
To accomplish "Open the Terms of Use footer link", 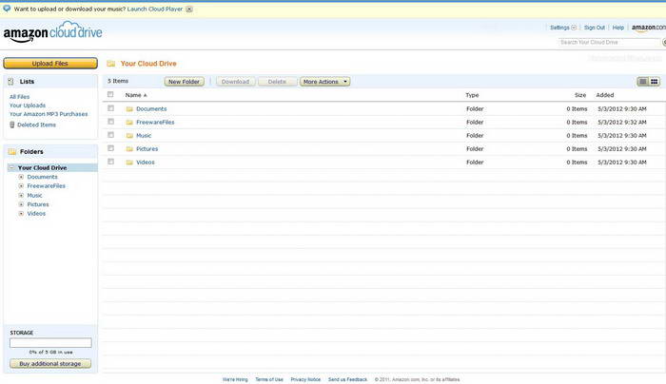I will pyautogui.click(x=269, y=379).
